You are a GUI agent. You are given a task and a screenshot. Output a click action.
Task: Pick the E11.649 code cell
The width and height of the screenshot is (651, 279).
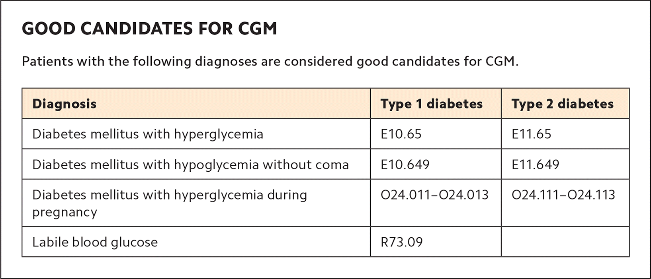point(536,165)
